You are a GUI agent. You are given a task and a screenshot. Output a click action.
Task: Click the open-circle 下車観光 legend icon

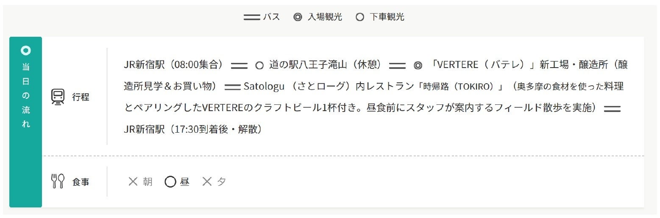pyautogui.click(x=360, y=17)
